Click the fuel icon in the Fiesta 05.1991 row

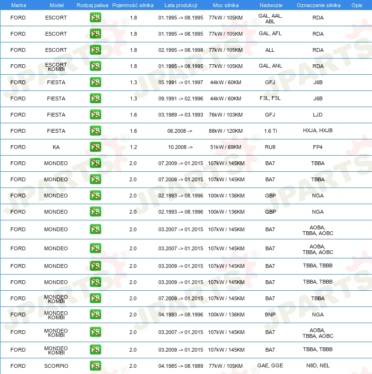pos(96,82)
